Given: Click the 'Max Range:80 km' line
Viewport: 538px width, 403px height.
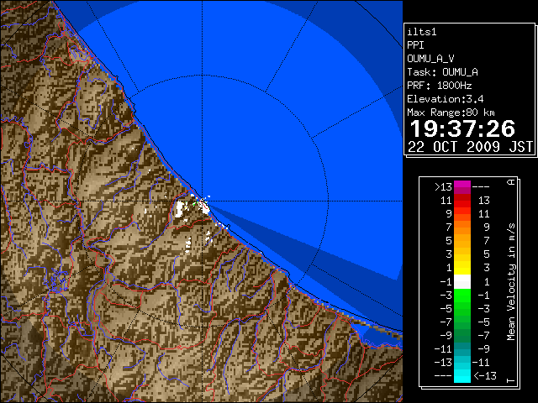Looking at the screenshot, I should click(451, 113).
